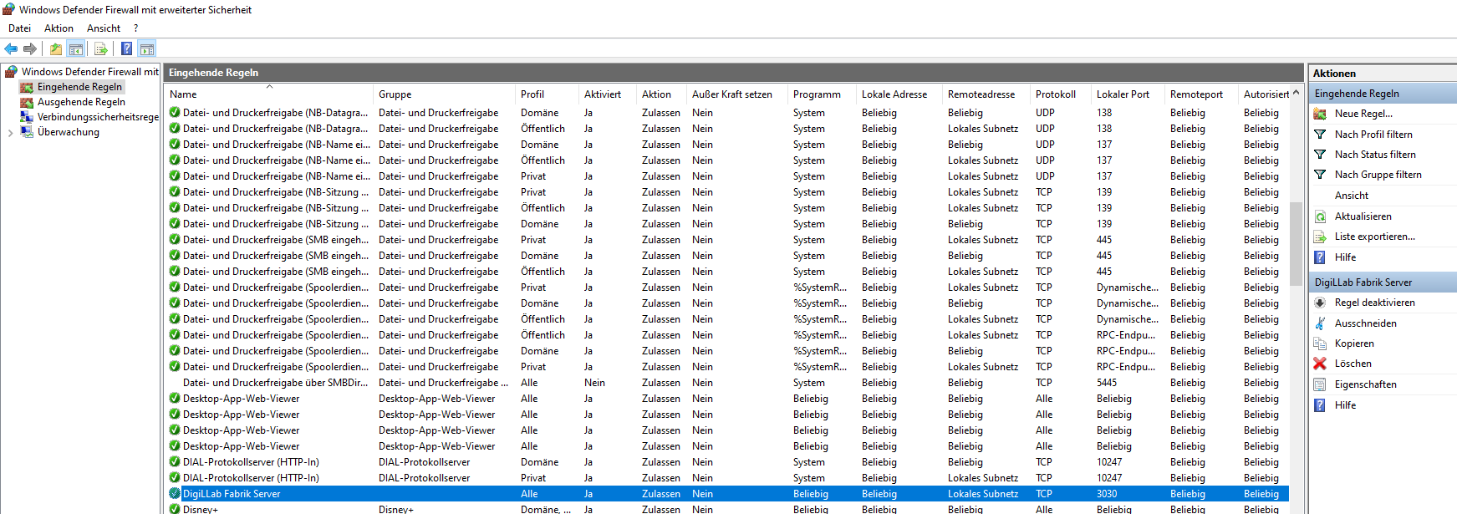Screen dimensions: 1457x514
Task: Click the funnel icon for Nach Status filtern
Action: click(x=1320, y=154)
